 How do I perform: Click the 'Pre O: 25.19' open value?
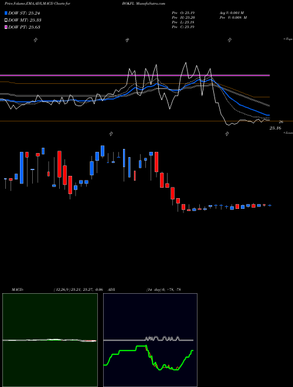[183, 13]
